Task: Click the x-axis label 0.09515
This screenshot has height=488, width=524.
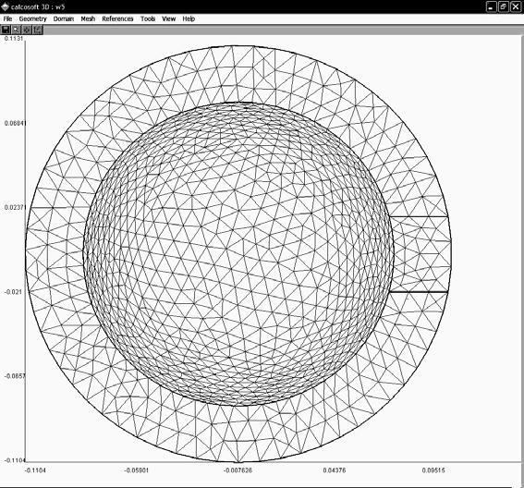Action: 433,470
